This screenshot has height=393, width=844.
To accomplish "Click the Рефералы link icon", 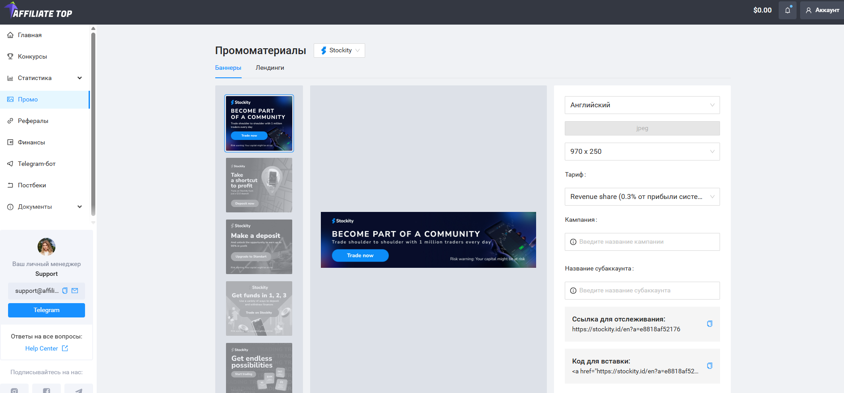I will tap(10, 121).
